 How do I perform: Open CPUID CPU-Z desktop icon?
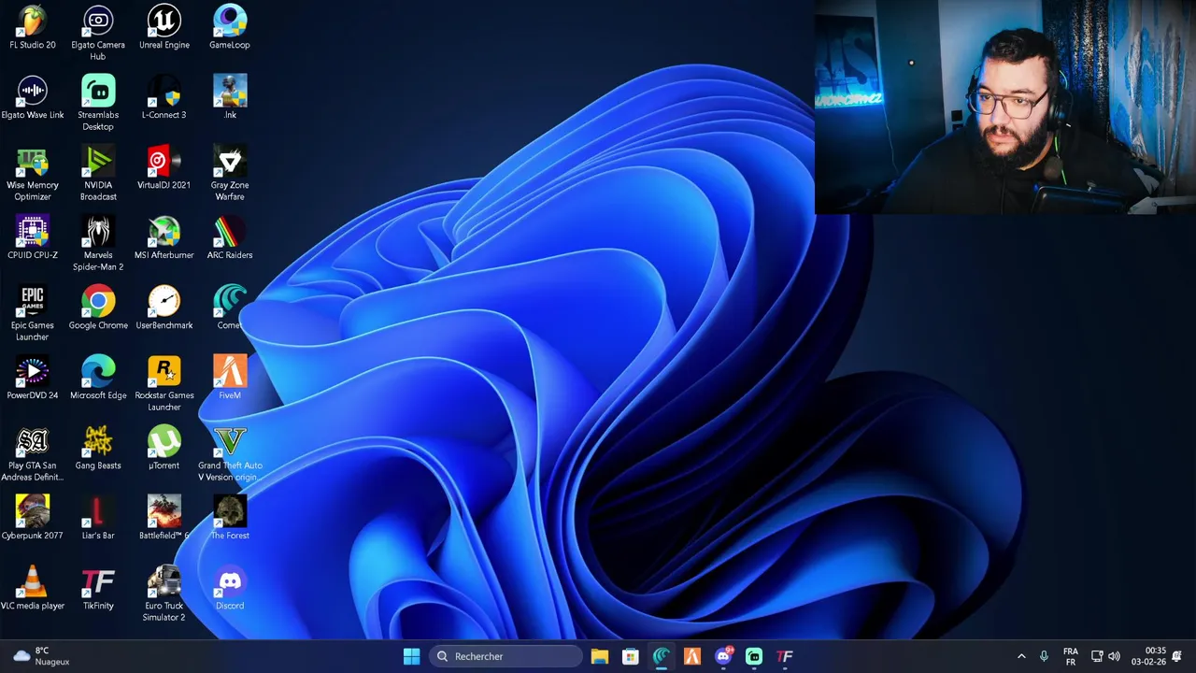(x=33, y=237)
